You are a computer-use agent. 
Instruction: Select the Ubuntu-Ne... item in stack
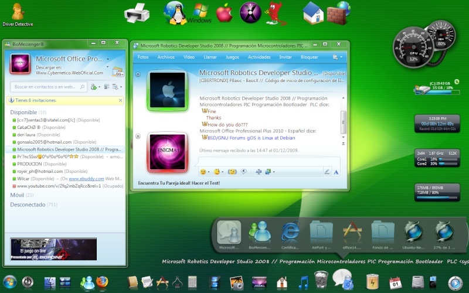click(x=413, y=235)
